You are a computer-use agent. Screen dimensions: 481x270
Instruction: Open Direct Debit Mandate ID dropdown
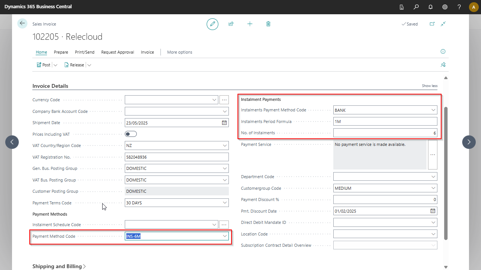click(433, 222)
